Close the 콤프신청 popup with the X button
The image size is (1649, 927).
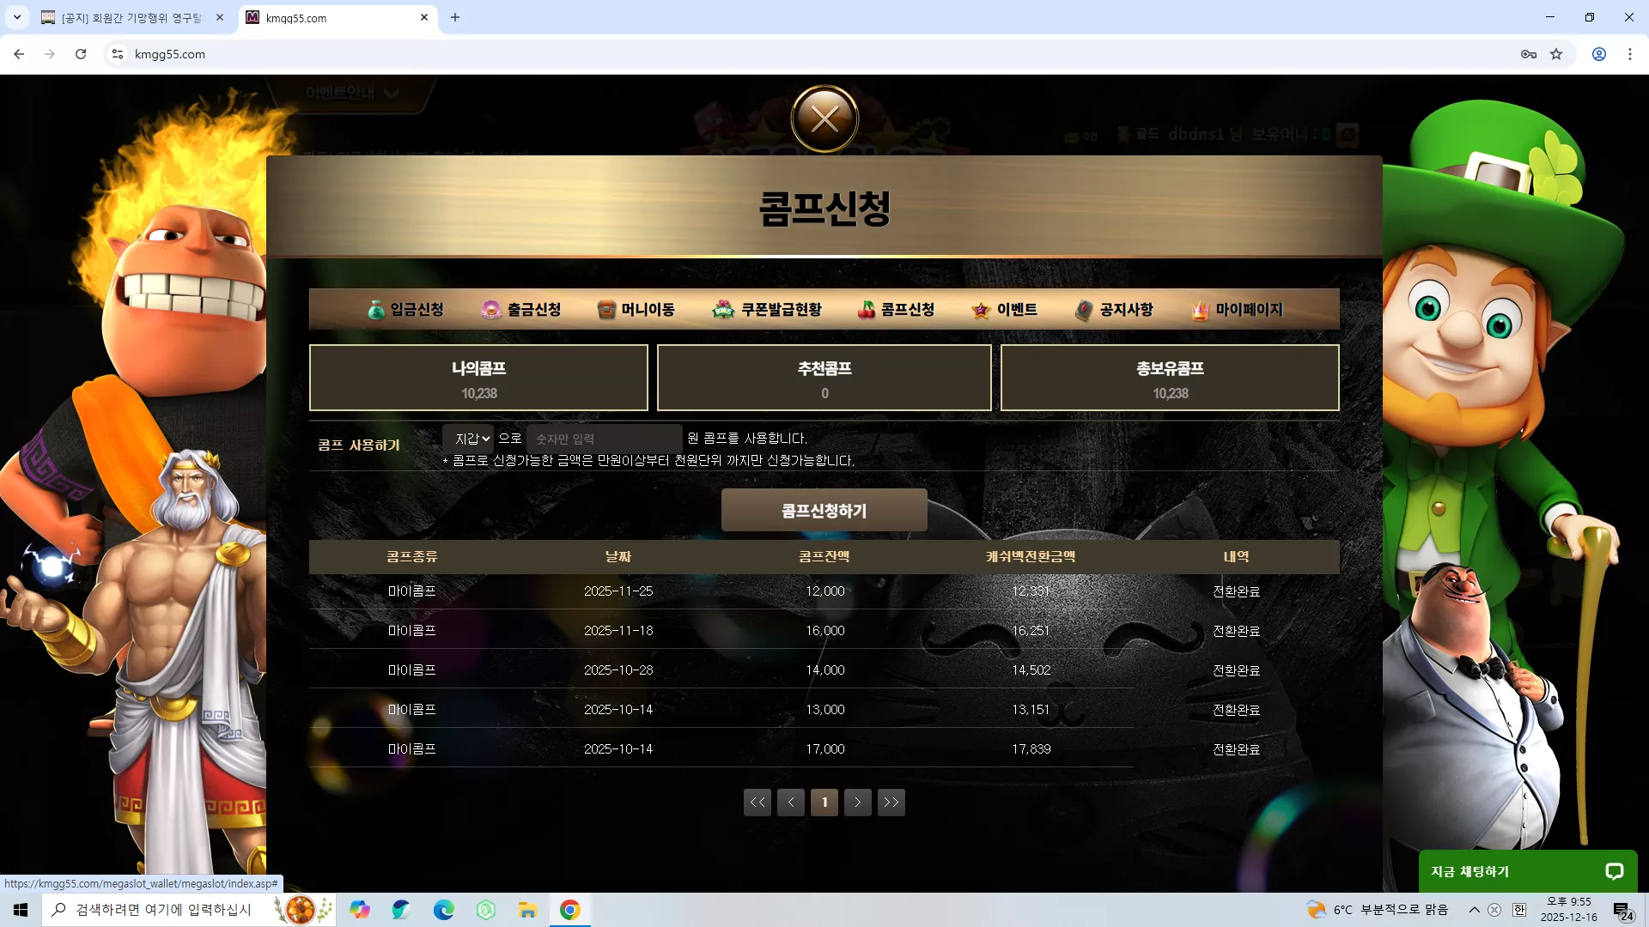824,118
